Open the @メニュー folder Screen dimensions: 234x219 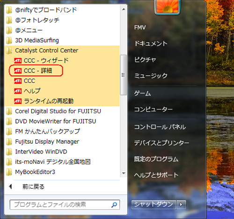tap(62, 30)
